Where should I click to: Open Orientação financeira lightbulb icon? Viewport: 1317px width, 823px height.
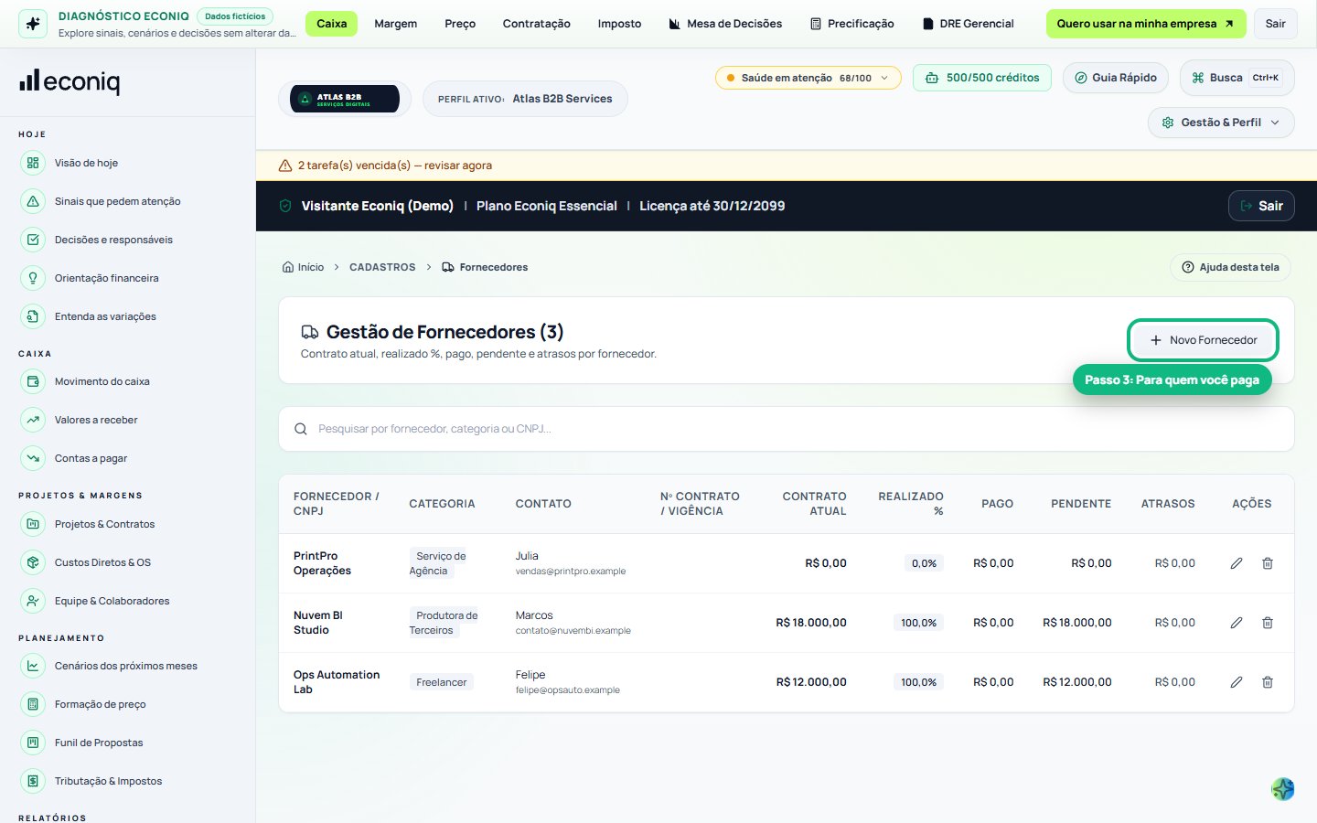[x=33, y=278]
